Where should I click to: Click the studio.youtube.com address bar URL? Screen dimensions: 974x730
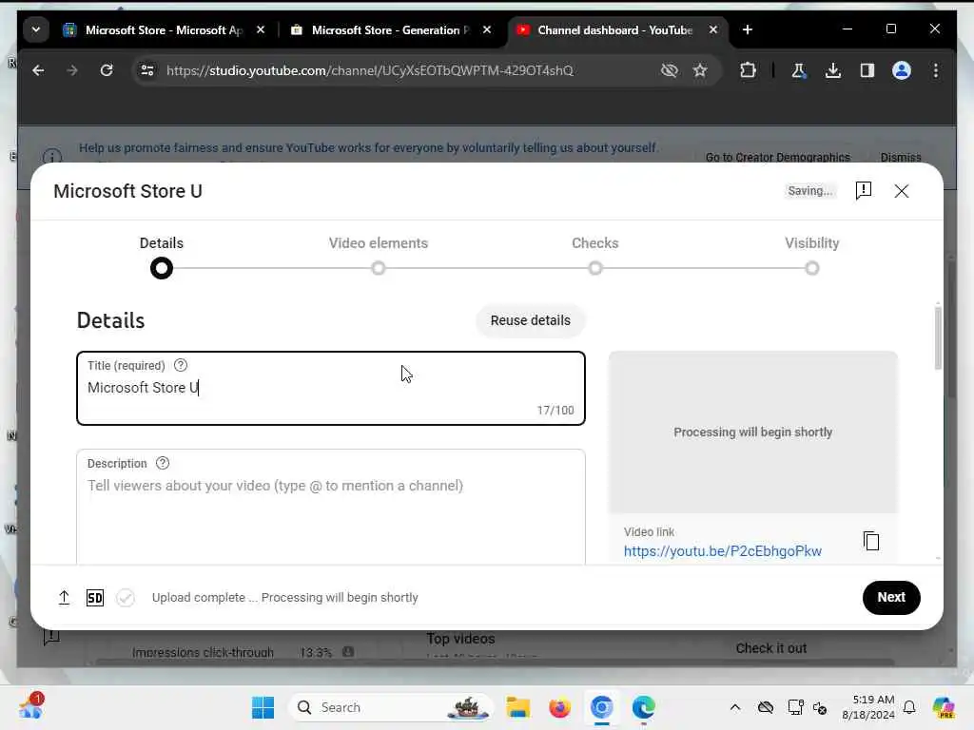coord(370,70)
